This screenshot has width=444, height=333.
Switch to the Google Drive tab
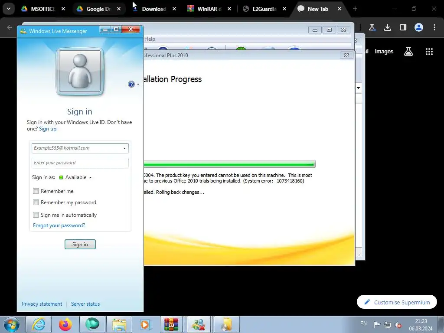98,9
